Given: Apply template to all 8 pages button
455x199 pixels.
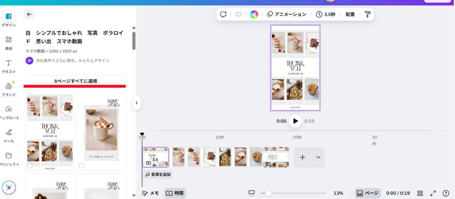Looking at the screenshot, I should click(x=76, y=81).
